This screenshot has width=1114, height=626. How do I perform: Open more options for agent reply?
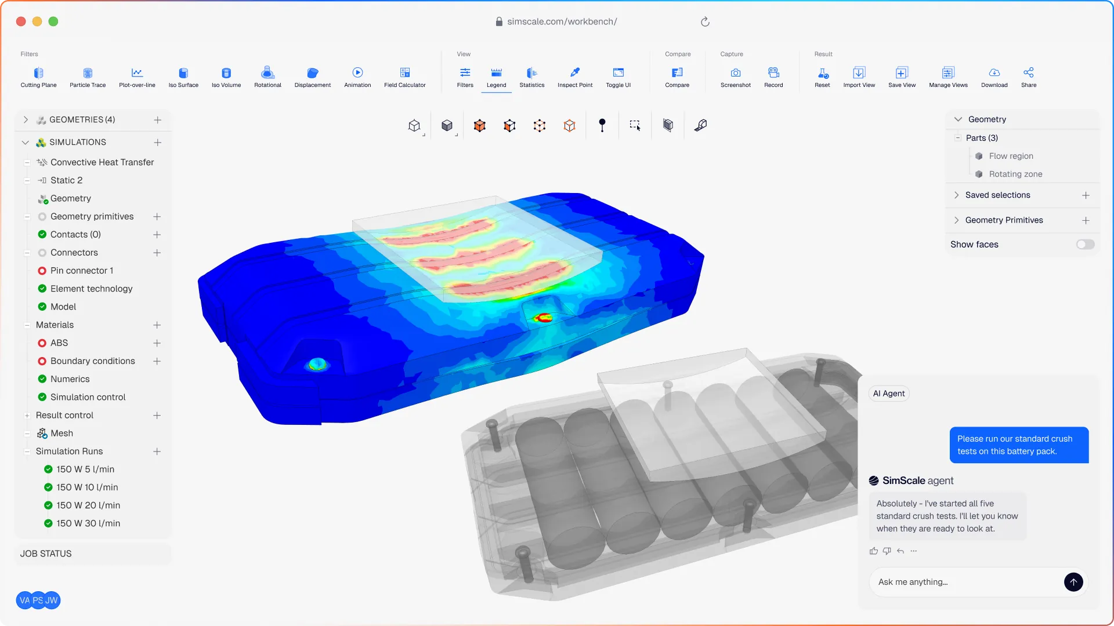tap(914, 551)
